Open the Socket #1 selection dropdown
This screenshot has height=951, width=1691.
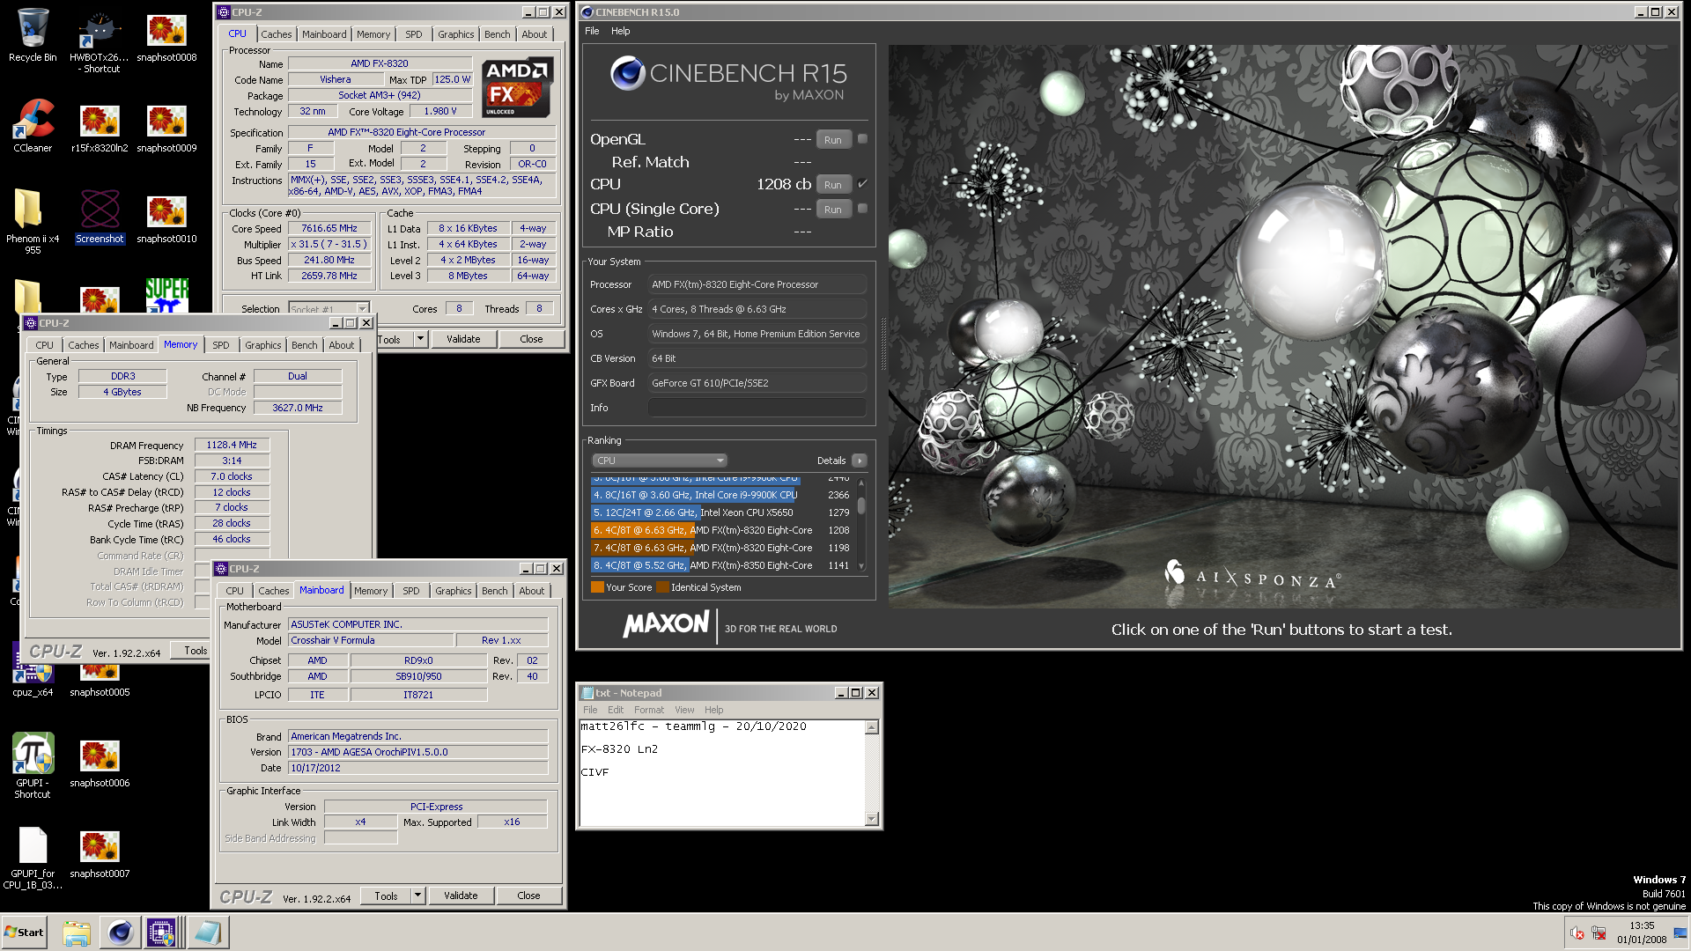(329, 309)
